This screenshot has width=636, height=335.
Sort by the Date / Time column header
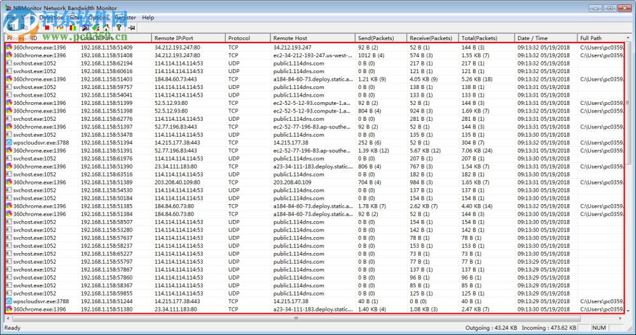tap(546, 38)
